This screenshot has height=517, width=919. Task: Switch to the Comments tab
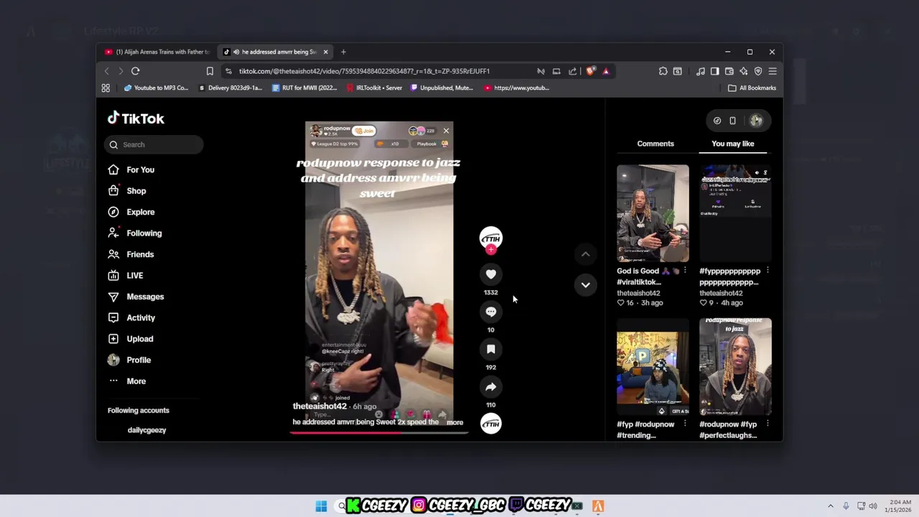pos(656,144)
